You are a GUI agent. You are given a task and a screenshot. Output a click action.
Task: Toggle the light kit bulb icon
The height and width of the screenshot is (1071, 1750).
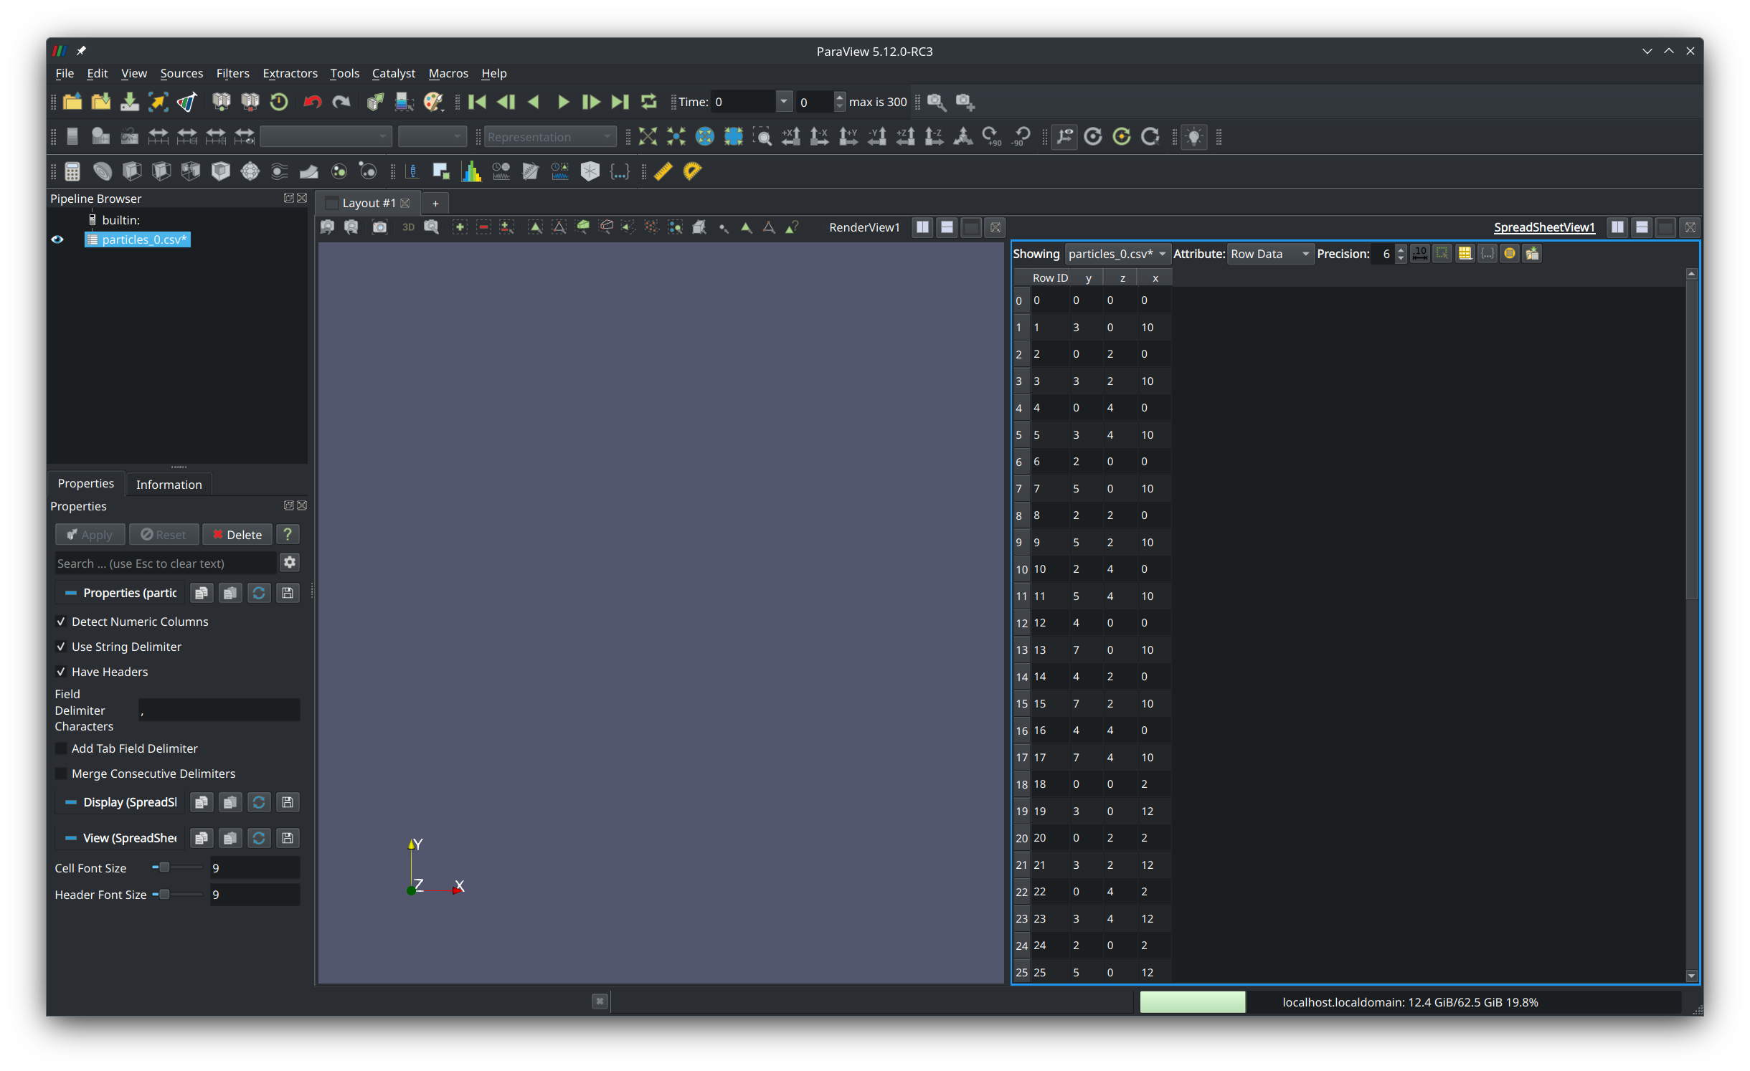click(x=1194, y=136)
